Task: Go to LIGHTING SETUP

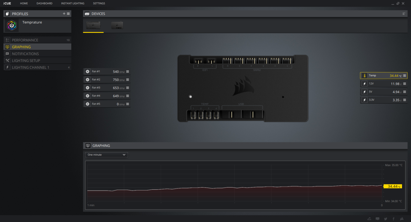Action: click(37, 60)
